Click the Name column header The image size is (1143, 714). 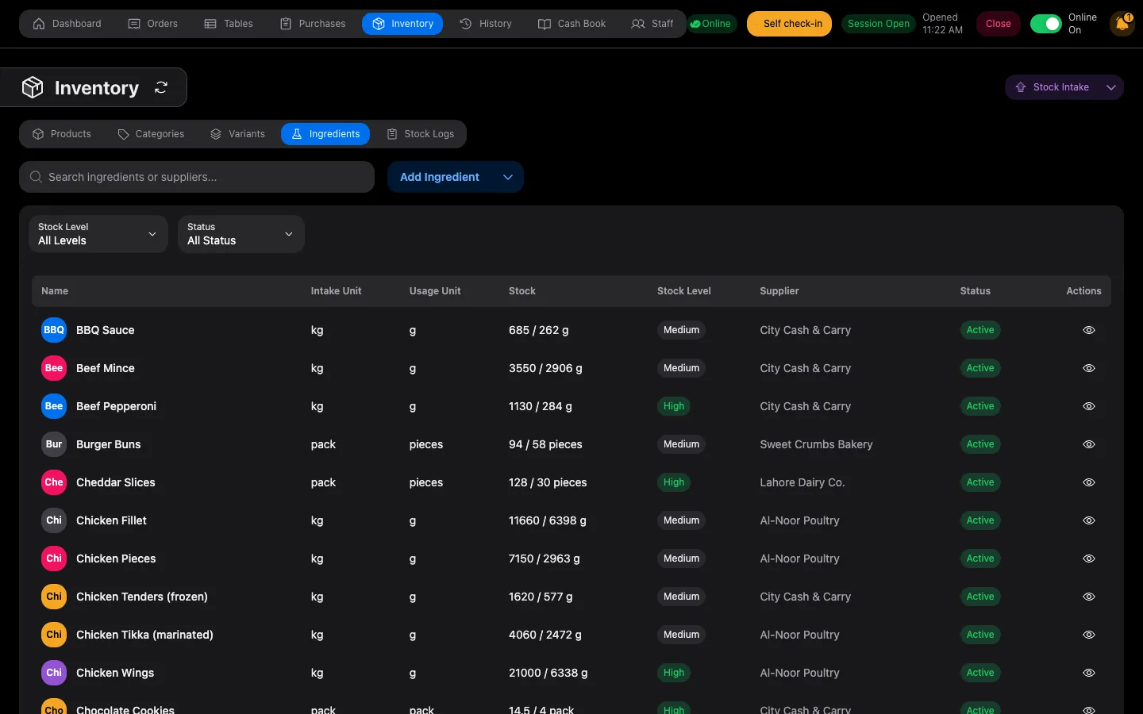click(55, 291)
